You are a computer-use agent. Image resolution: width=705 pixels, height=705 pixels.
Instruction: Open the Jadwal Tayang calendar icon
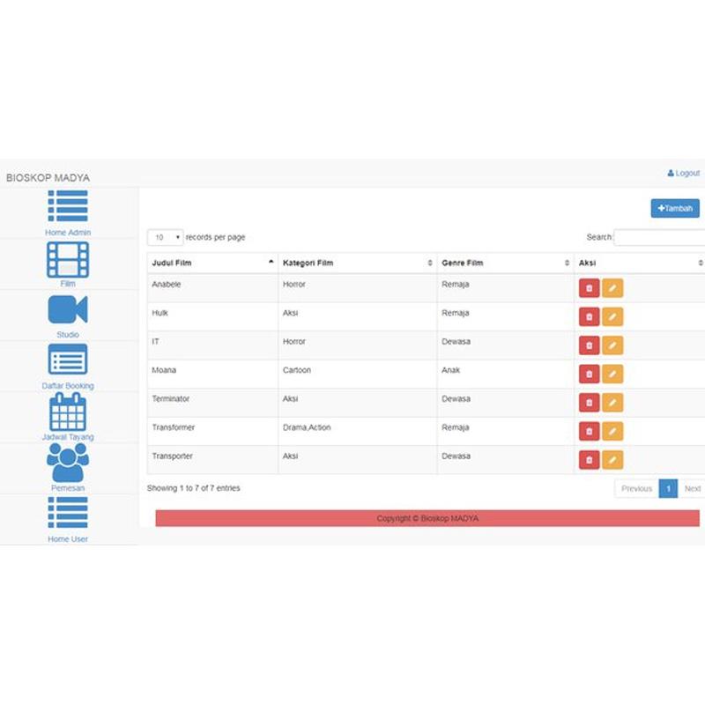(x=68, y=412)
